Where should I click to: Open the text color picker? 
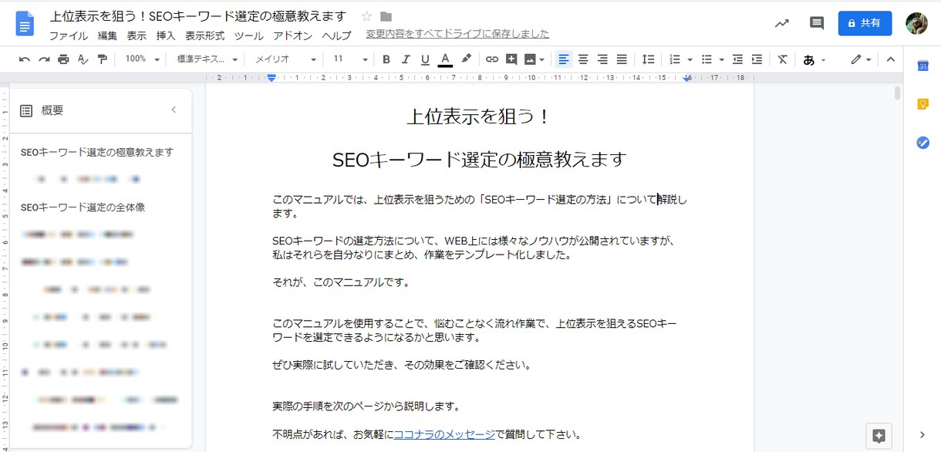[445, 59]
